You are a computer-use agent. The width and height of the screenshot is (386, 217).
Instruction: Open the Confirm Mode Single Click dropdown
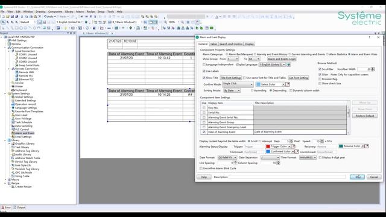pos(238,84)
